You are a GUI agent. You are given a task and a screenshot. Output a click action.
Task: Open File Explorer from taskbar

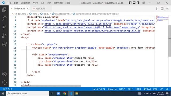tap(77, 94)
